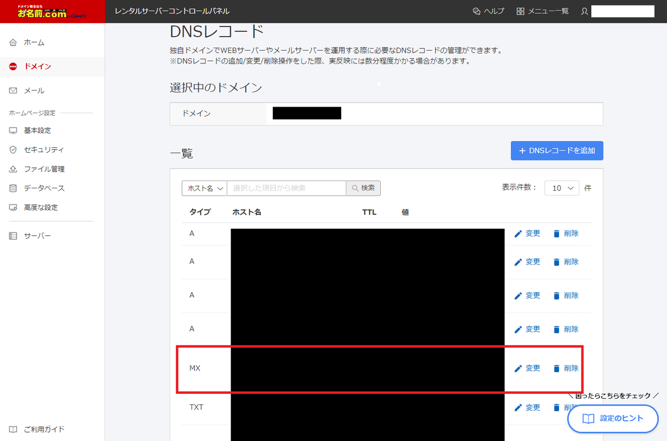Click the お名前.com logo
The height and width of the screenshot is (441, 667).
53,11
